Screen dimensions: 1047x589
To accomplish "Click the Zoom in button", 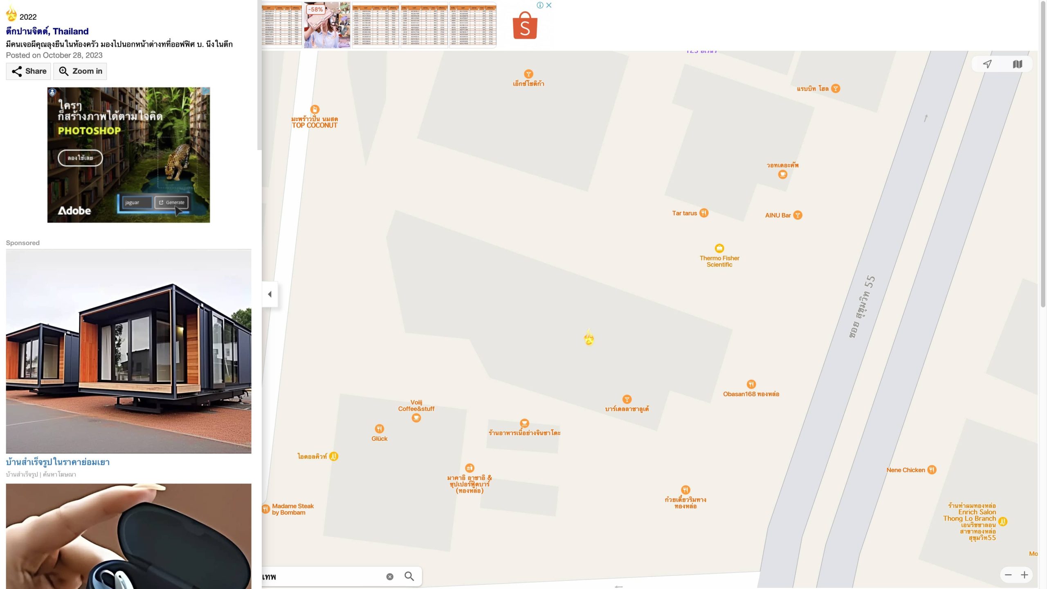I will 80,71.
